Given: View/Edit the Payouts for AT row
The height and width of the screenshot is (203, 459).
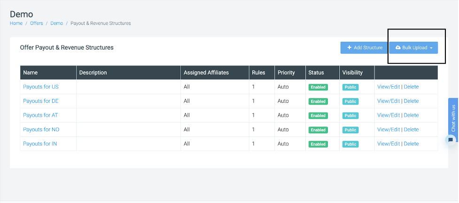Looking at the screenshot, I should click(x=388, y=115).
